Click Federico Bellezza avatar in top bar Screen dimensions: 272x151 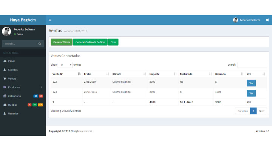tap(235, 20)
